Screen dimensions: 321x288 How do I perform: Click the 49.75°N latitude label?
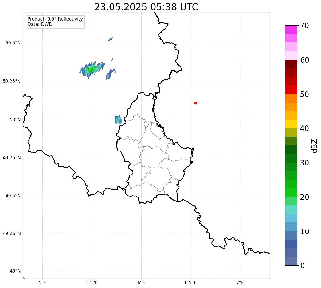pos(12,158)
